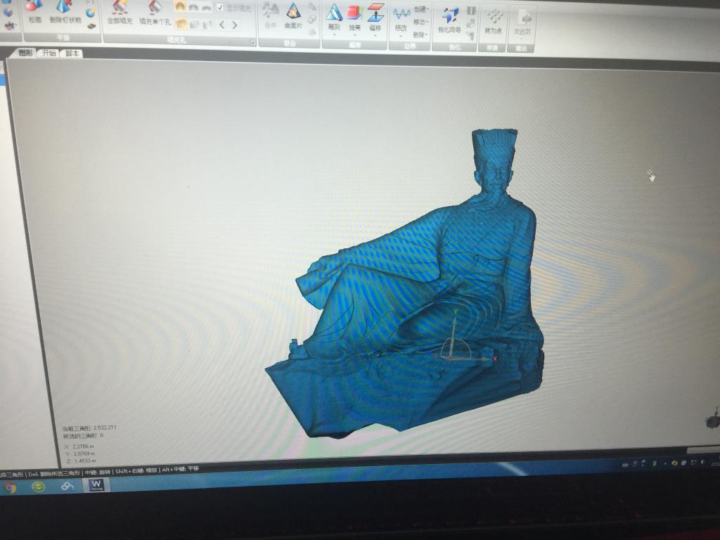Expand the 创建 (Create) dropdown
Viewport: 720px width, 540px height.
click(x=420, y=10)
